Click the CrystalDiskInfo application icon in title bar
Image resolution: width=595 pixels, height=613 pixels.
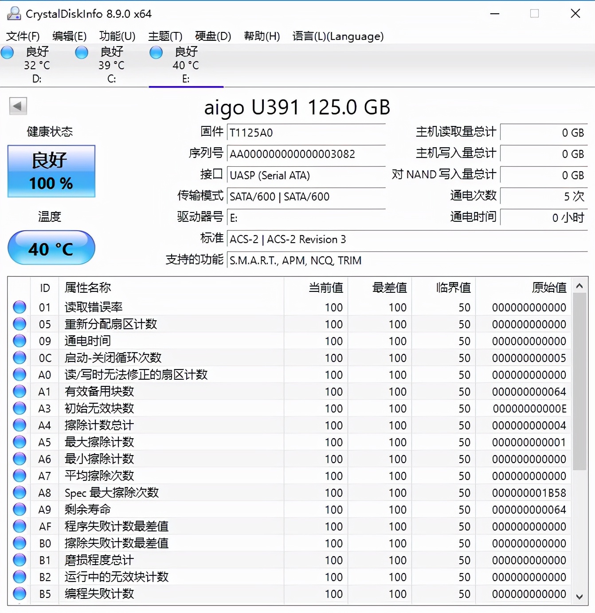coord(13,13)
